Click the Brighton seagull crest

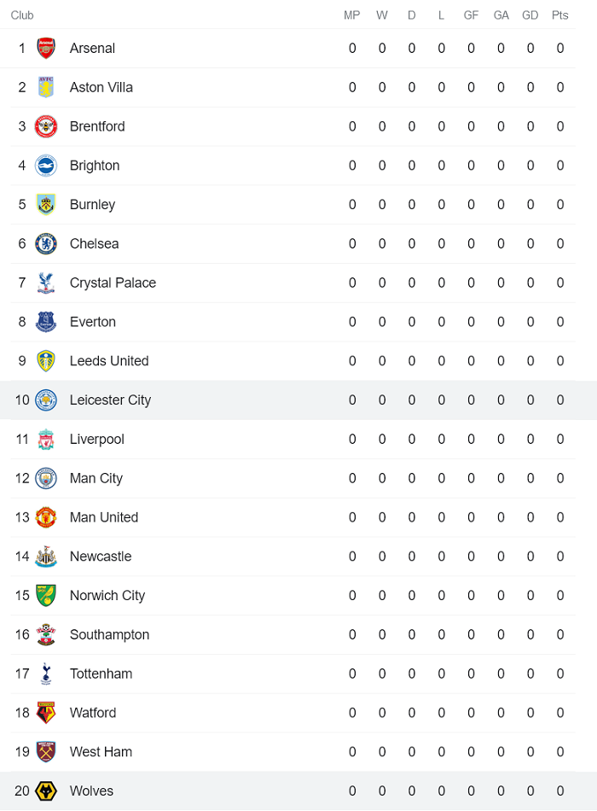click(45, 165)
